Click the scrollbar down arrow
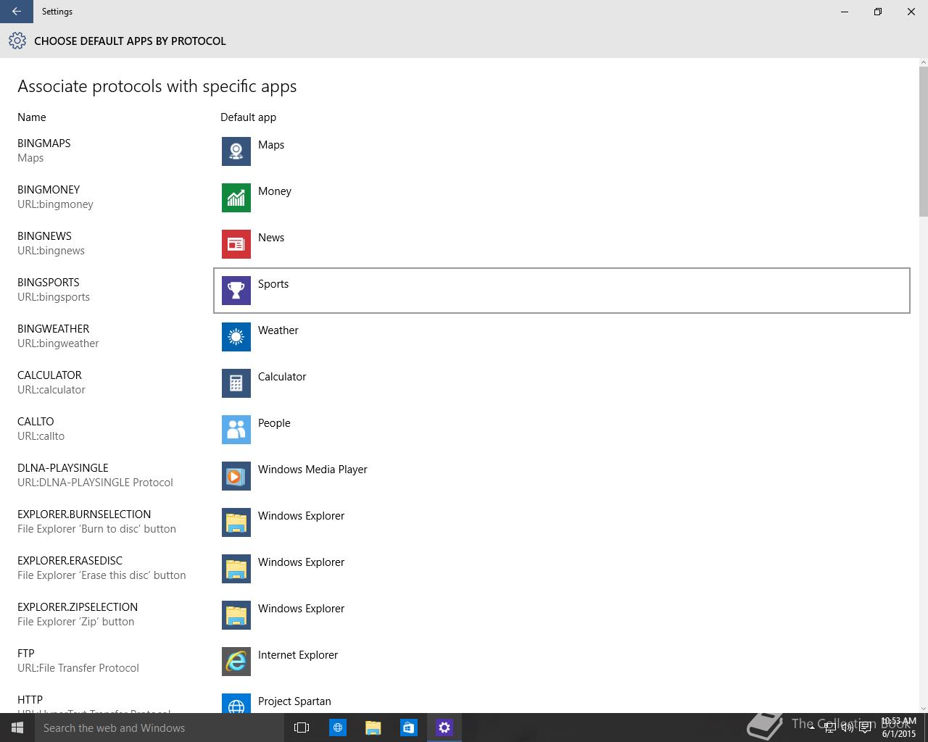This screenshot has height=742, width=928. [x=923, y=708]
